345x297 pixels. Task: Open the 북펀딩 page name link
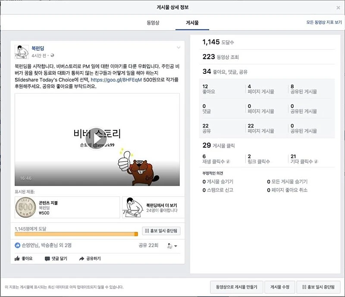(38, 48)
